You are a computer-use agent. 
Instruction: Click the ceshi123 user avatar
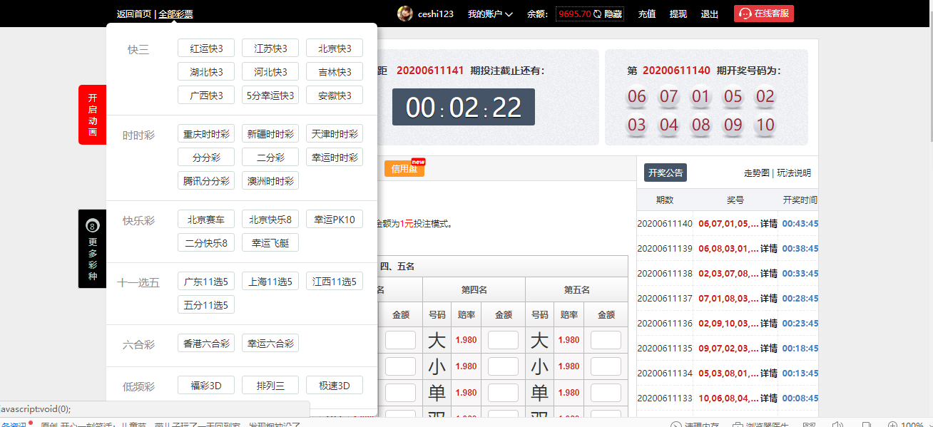pos(405,14)
